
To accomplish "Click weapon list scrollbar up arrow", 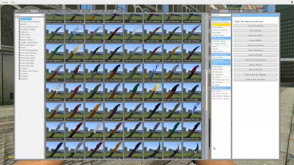I will point(207,15).
